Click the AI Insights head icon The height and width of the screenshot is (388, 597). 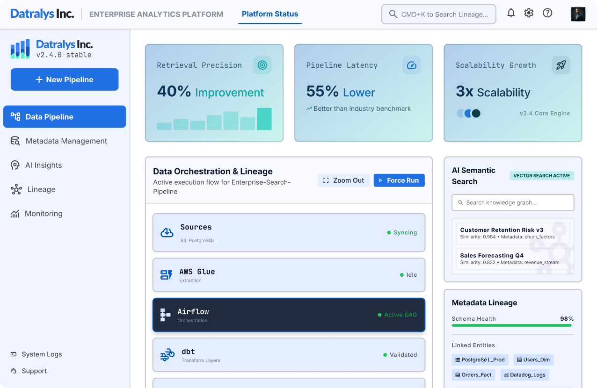15,165
